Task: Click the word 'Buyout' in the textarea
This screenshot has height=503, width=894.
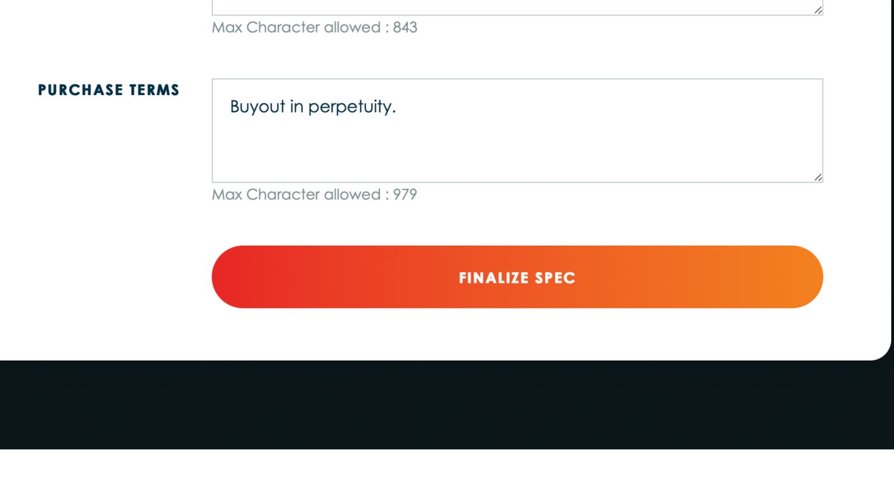Action: 258,107
